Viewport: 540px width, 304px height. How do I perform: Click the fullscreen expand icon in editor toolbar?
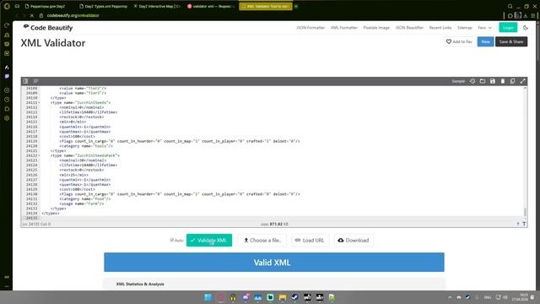coord(523,81)
